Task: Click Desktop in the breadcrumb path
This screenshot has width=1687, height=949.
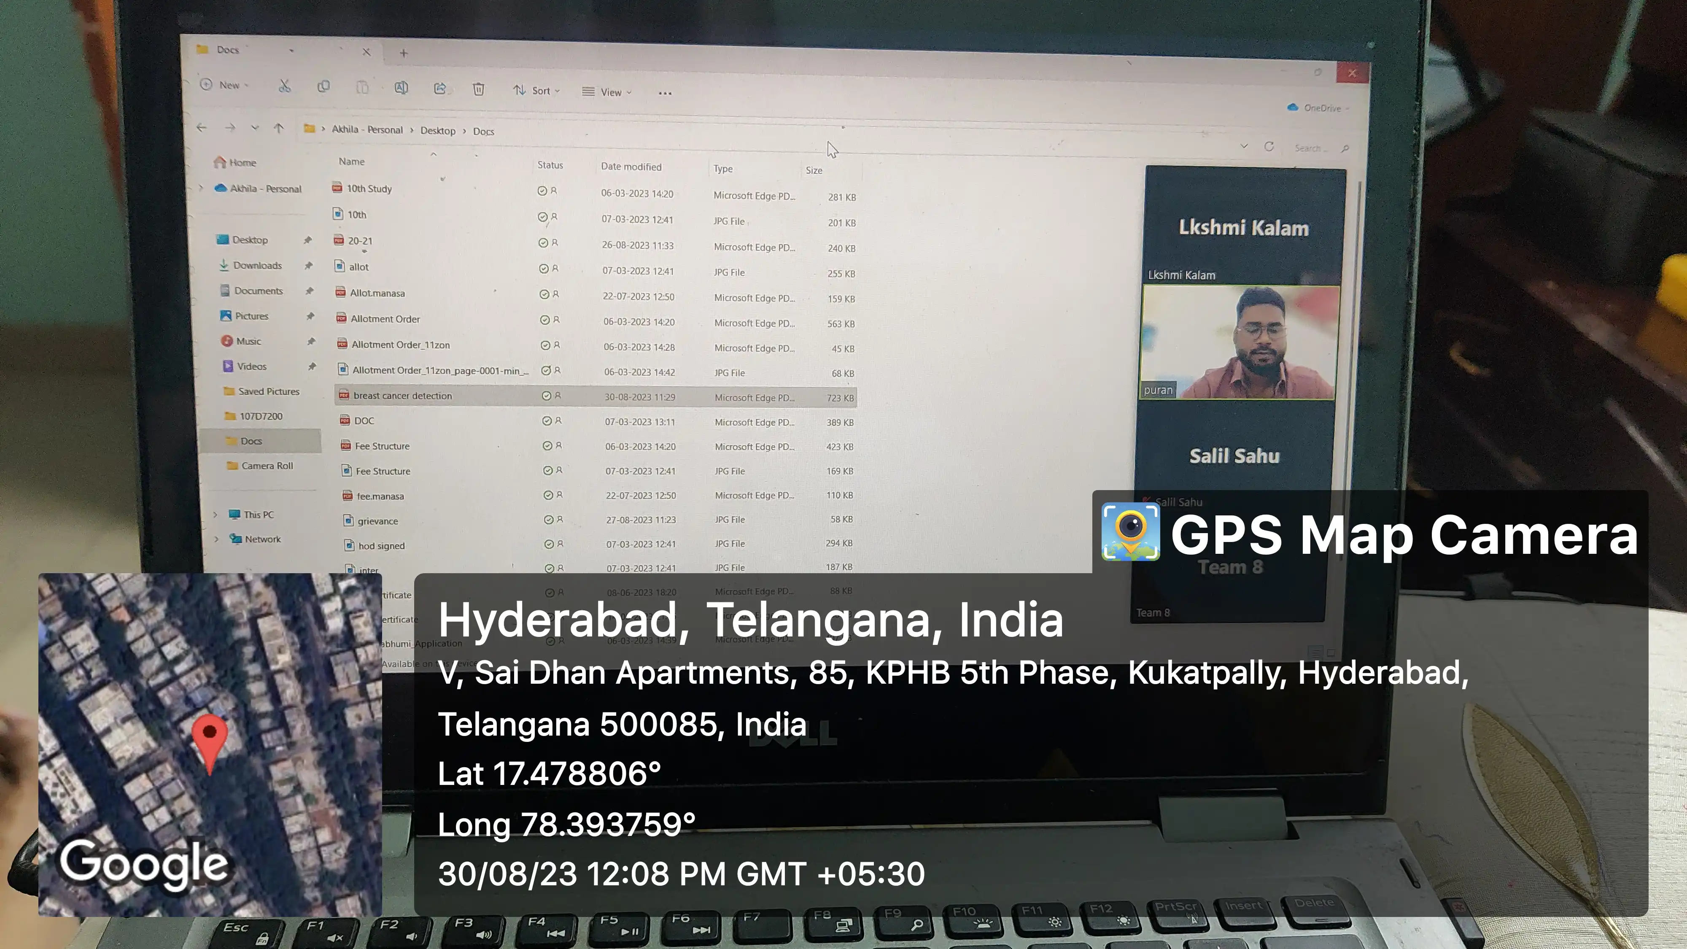Action: 437,130
